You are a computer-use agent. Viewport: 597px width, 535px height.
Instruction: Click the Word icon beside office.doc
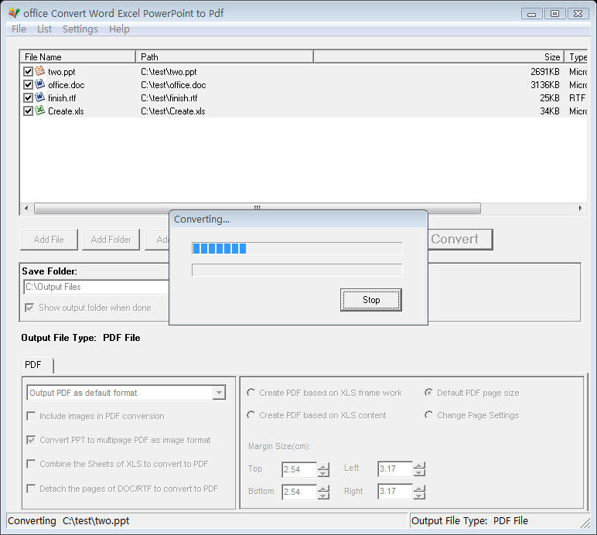pos(40,84)
